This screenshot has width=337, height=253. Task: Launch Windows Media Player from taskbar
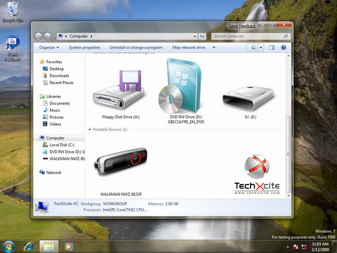click(x=69, y=247)
